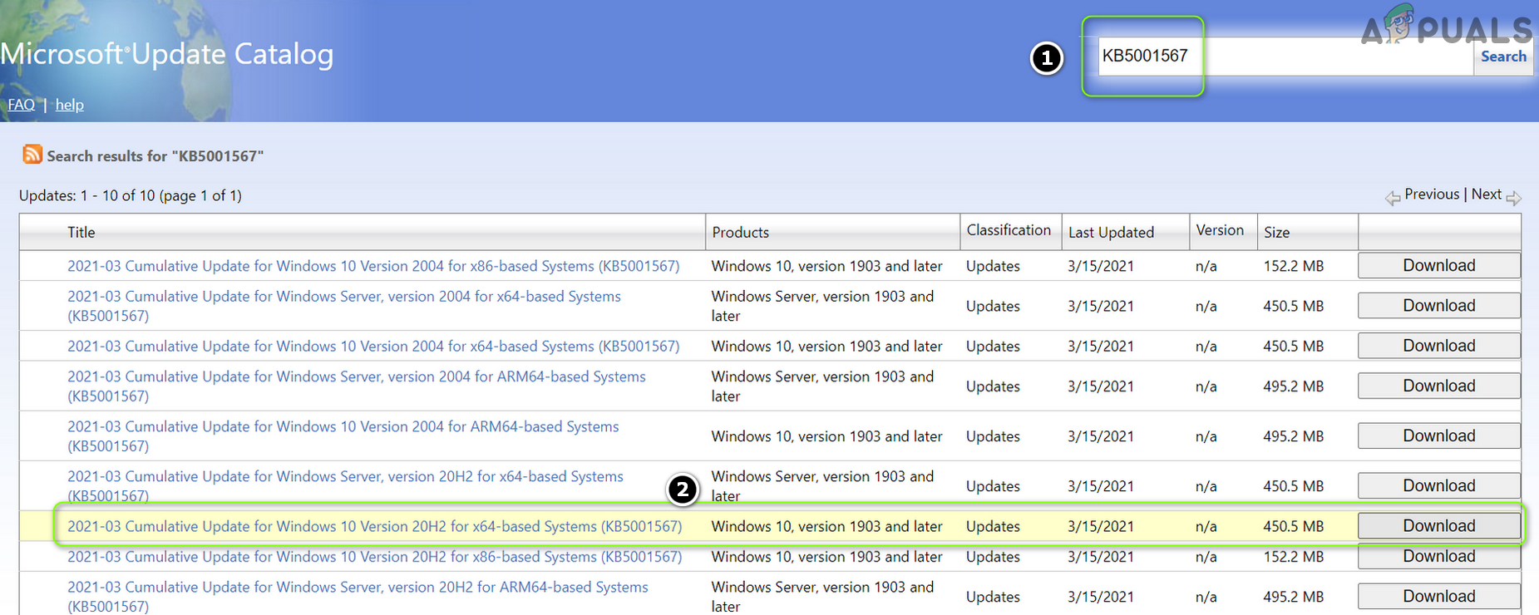Open Windows 10 20H2 x64-based update link

pyautogui.click(x=374, y=526)
